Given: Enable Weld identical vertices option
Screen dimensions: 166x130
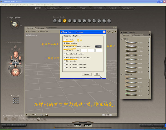Looking at the screenshot, I should coord(65,54).
